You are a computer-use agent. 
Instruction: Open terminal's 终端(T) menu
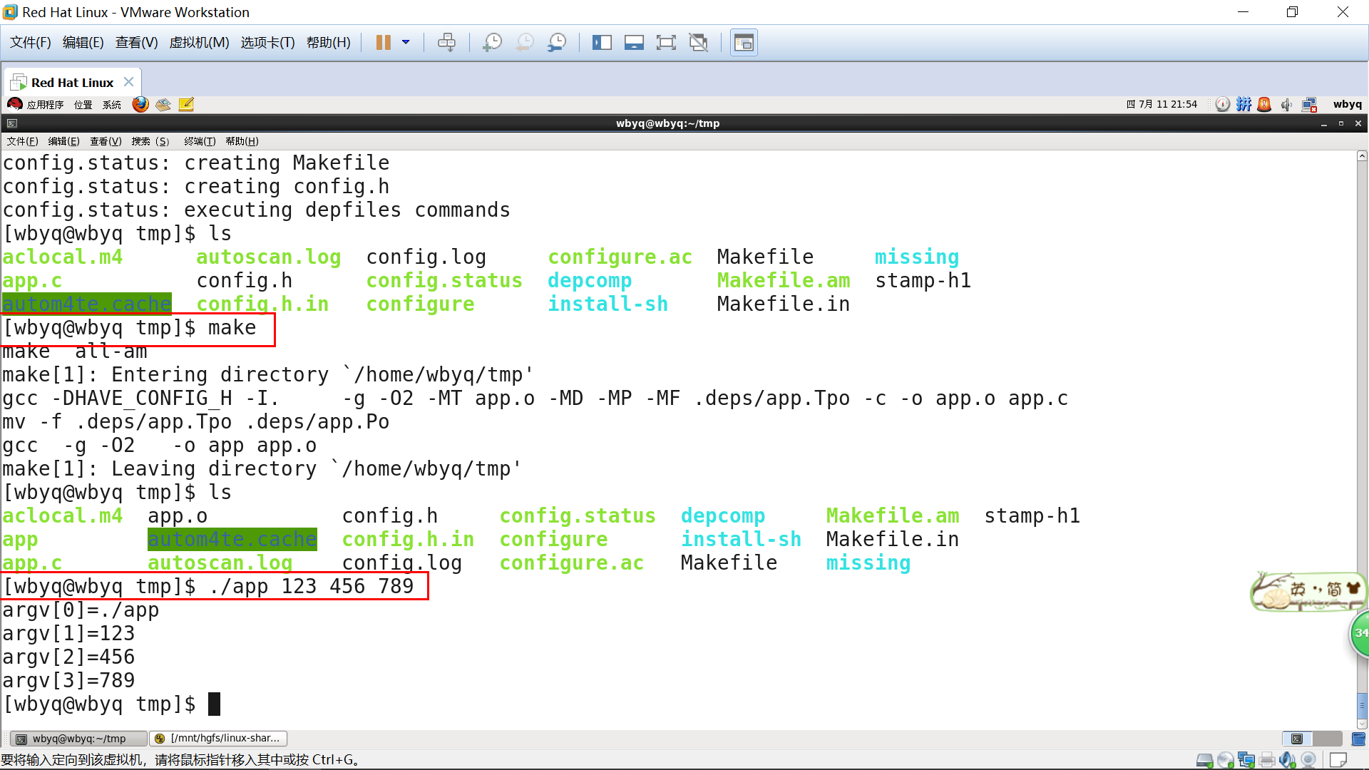[199, 141]
